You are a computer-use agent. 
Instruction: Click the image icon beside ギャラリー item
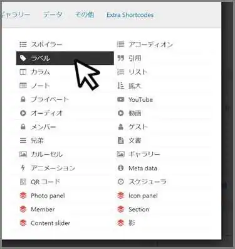click(x=120, y=154)
